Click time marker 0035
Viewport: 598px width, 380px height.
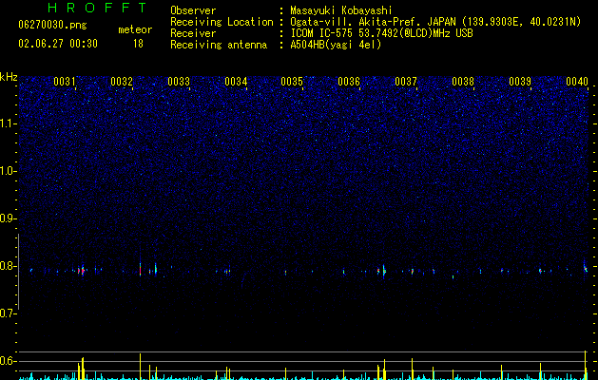tap(292, 82)
